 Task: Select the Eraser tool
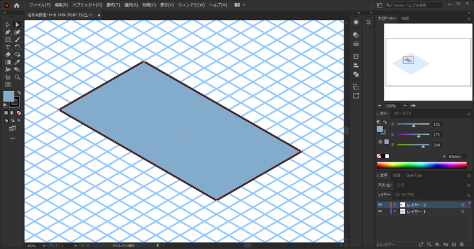[7, 55]
